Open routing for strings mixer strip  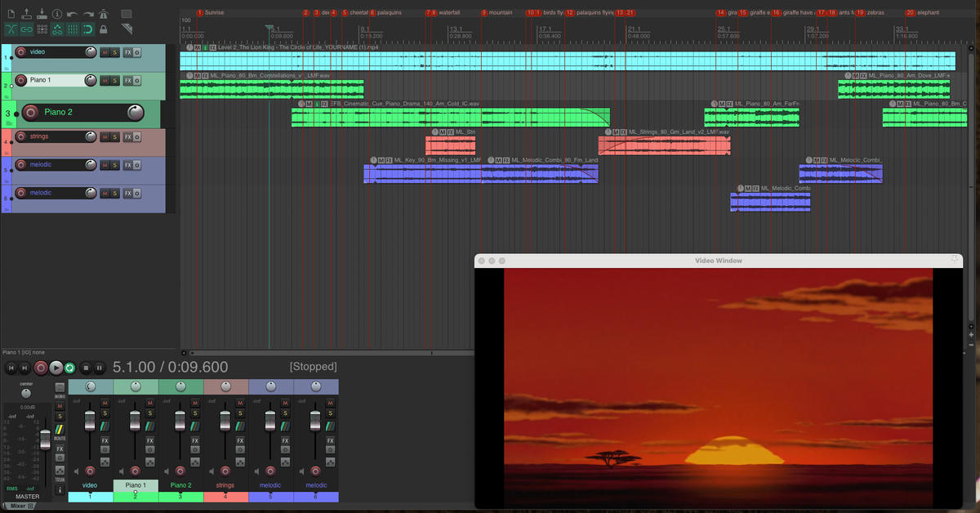(239, 426)
